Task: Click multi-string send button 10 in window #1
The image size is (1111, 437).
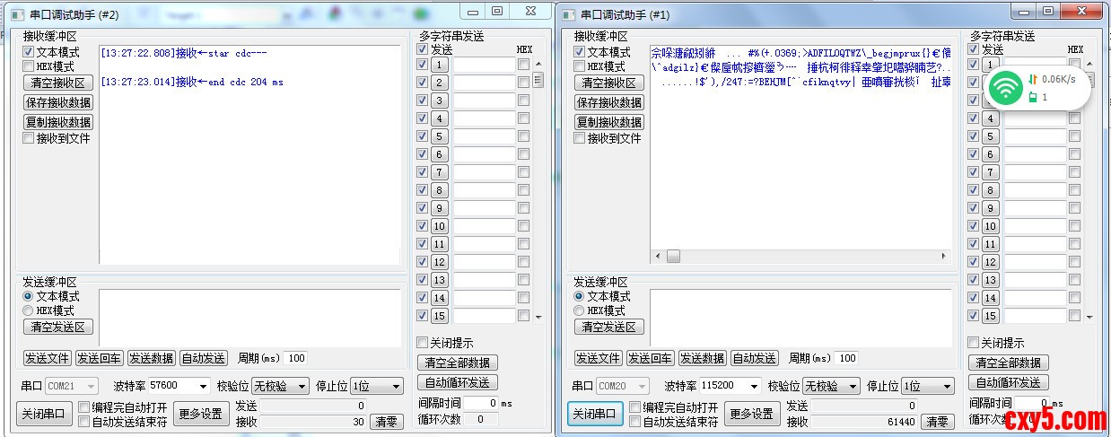Action: click(991, 226)
